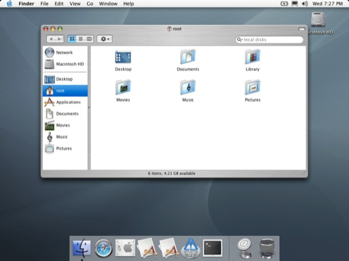
Task: Click status text '6 items, 4.21 GB available'
Action: (172, 173)
